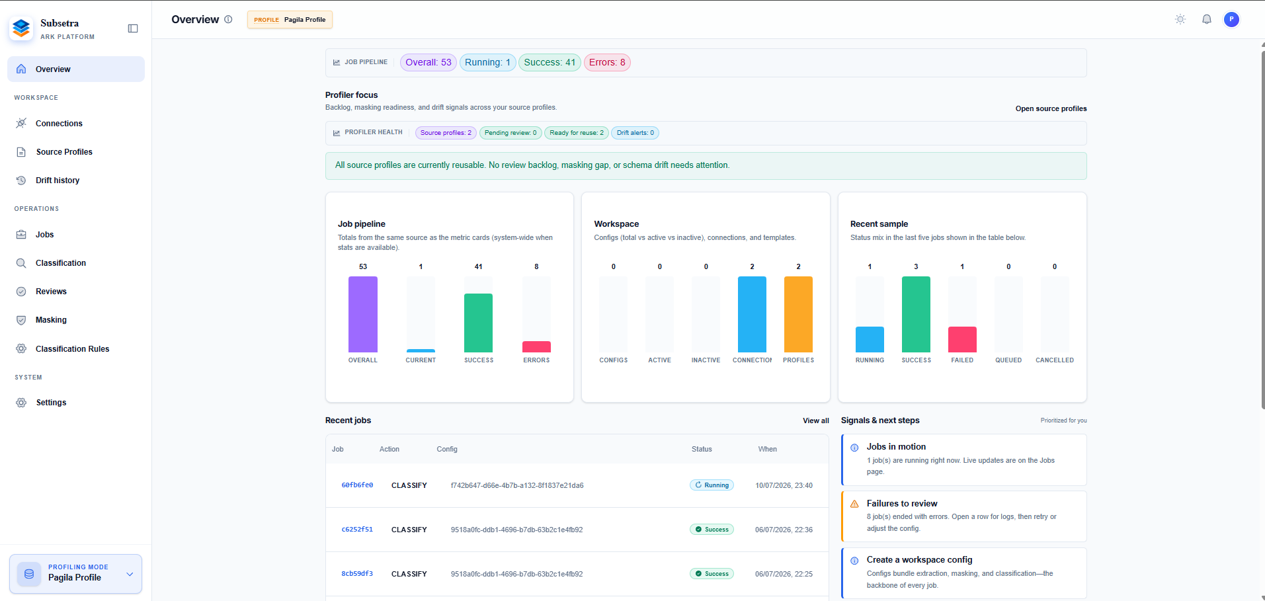Click the Failures to review card
Viewport: 1265px width, 601px height.
(963, 516)
